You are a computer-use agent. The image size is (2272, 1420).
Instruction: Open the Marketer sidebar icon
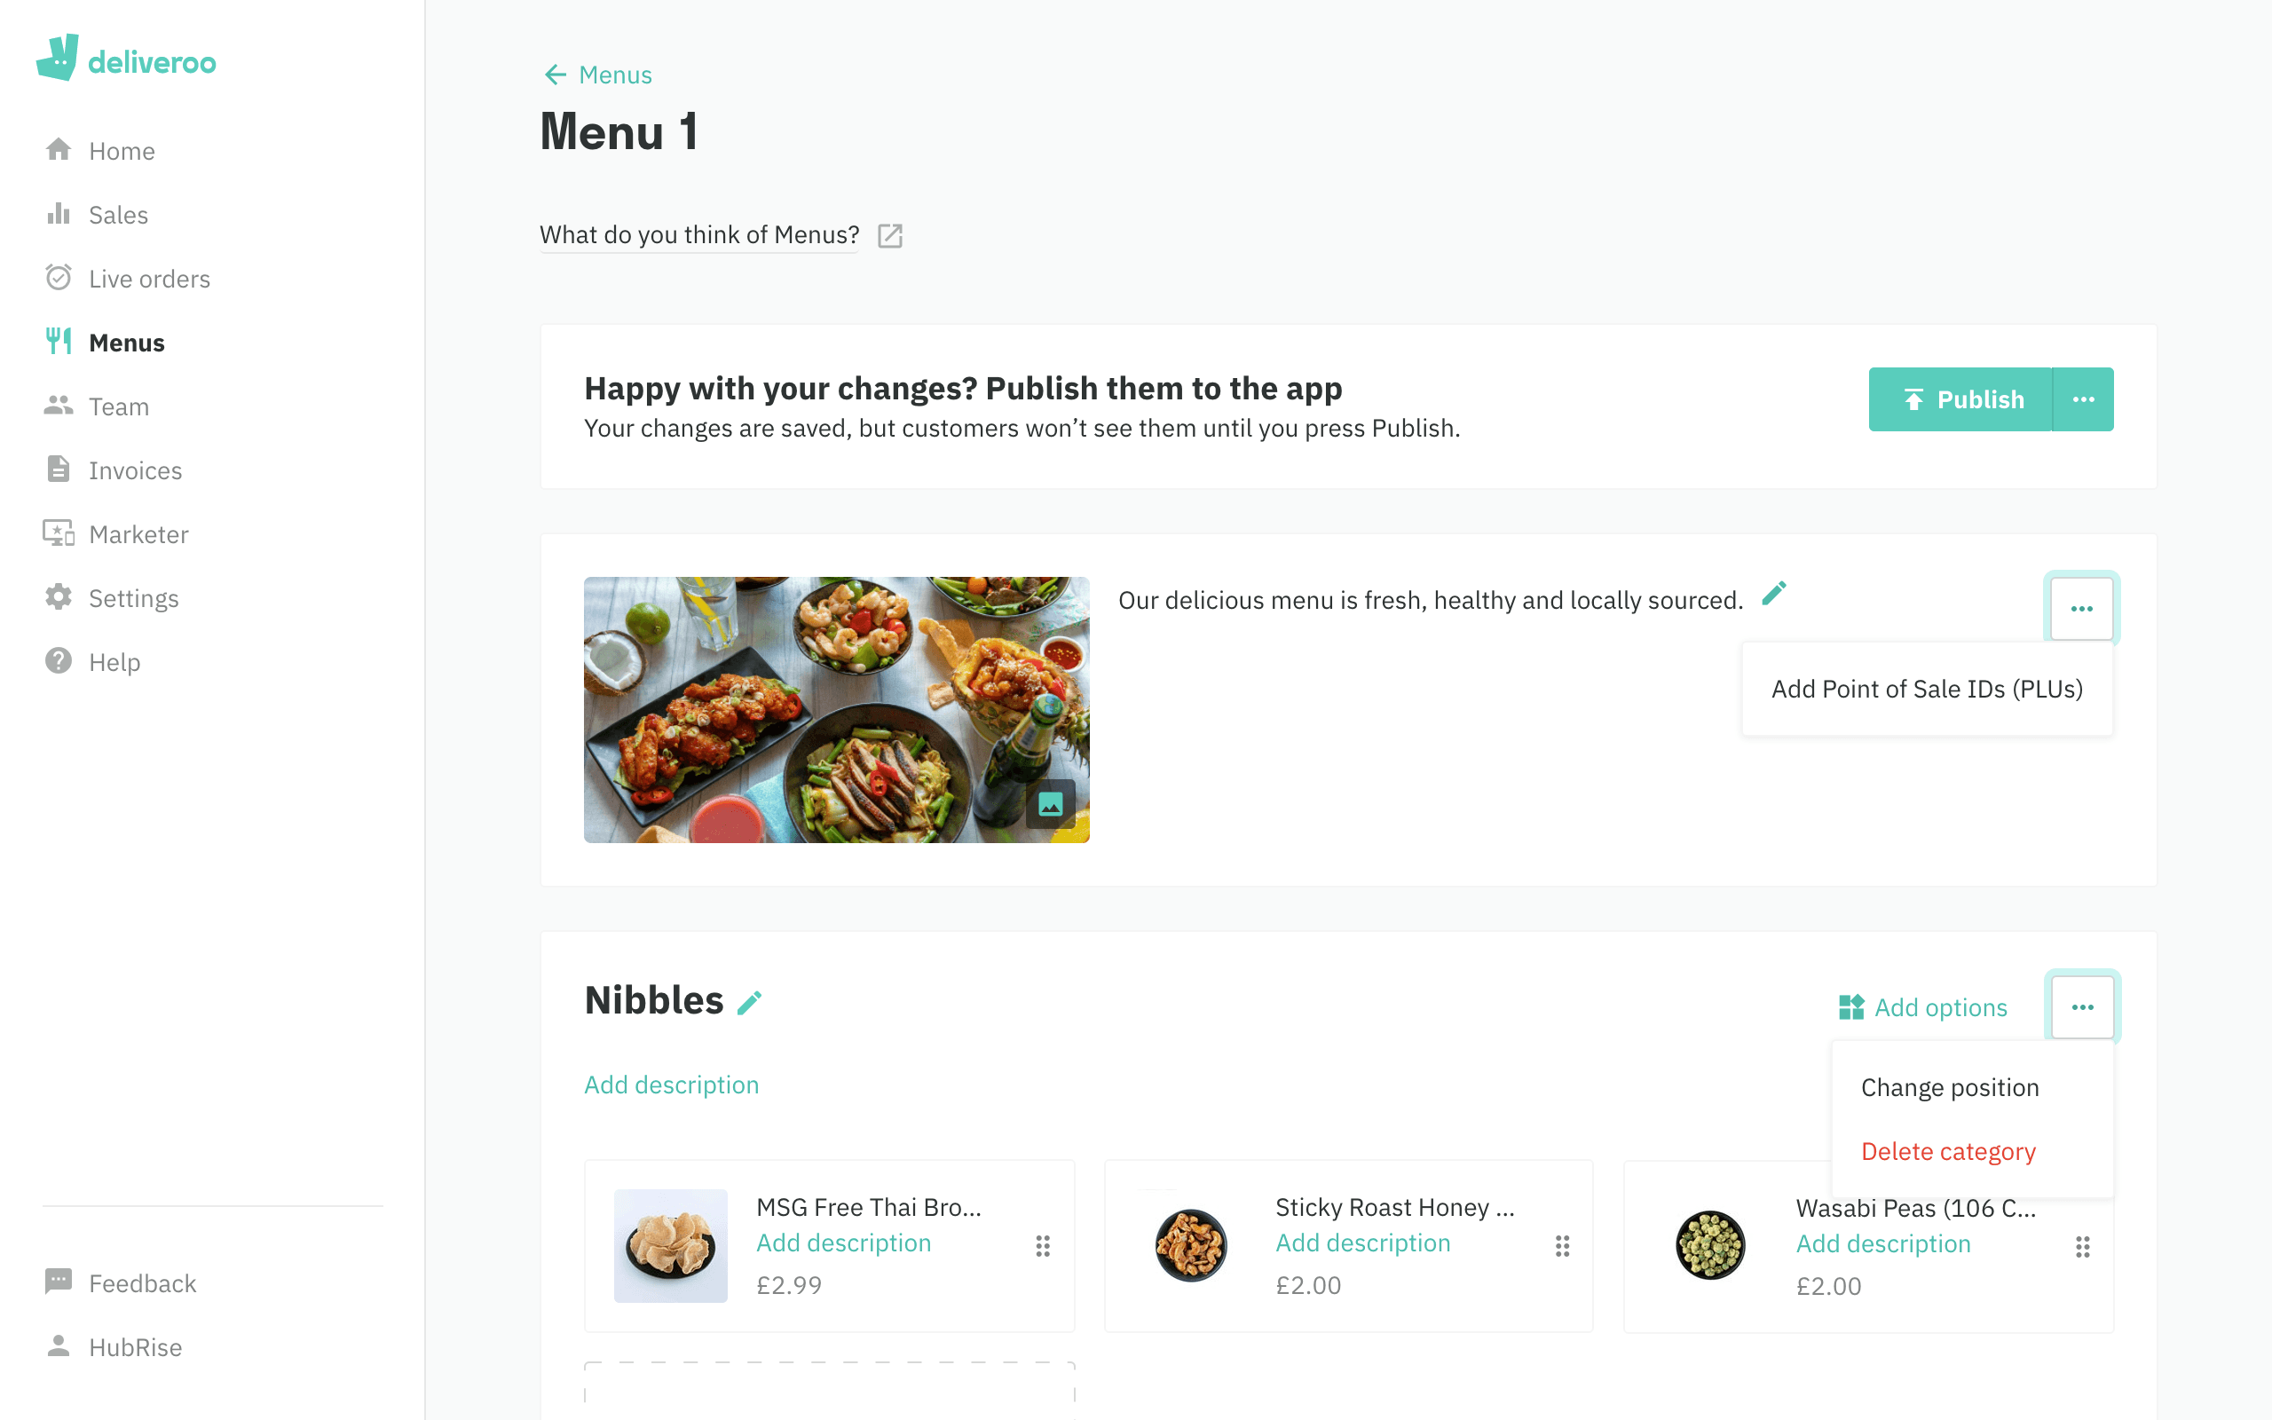pyautogui.click(x=59, y=533)
